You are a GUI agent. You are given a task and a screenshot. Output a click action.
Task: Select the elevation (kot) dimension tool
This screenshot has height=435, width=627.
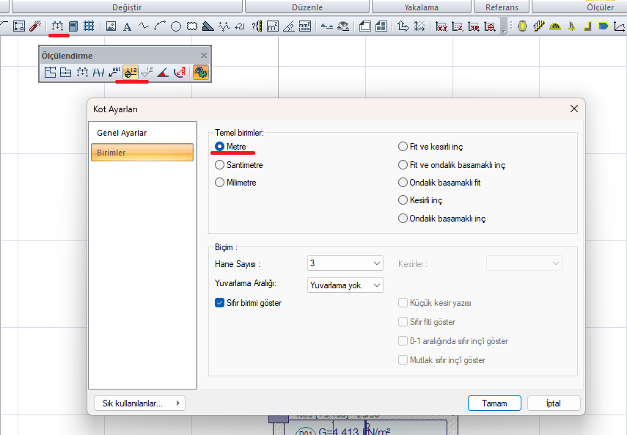coord(131,72)
